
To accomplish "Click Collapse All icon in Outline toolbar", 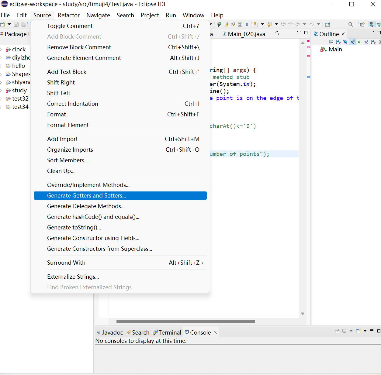I will click(331, 42).
